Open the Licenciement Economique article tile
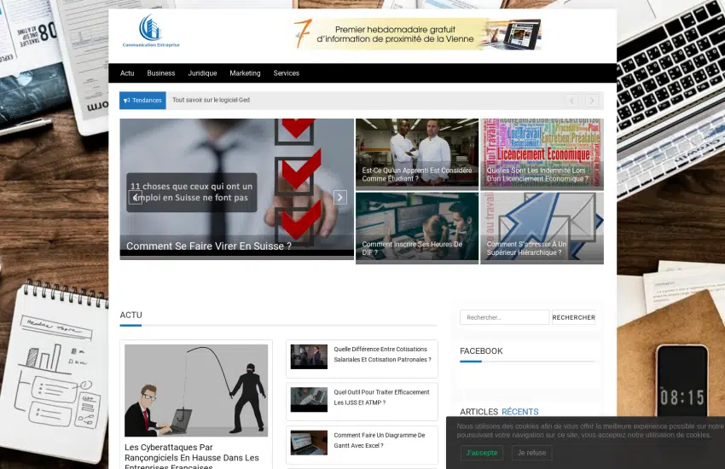Screen dimensions: 725x469 click(x=542, y=154)
